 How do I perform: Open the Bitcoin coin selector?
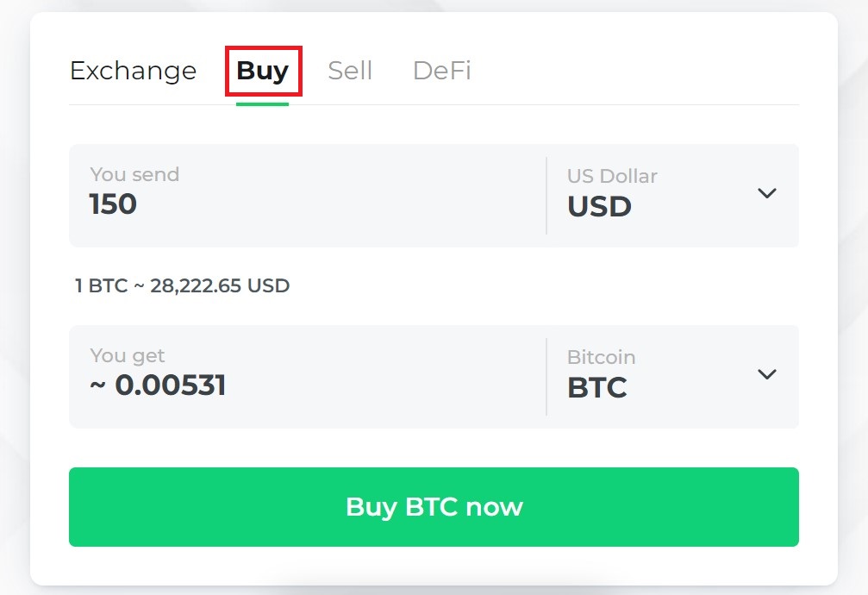(672, 376)
